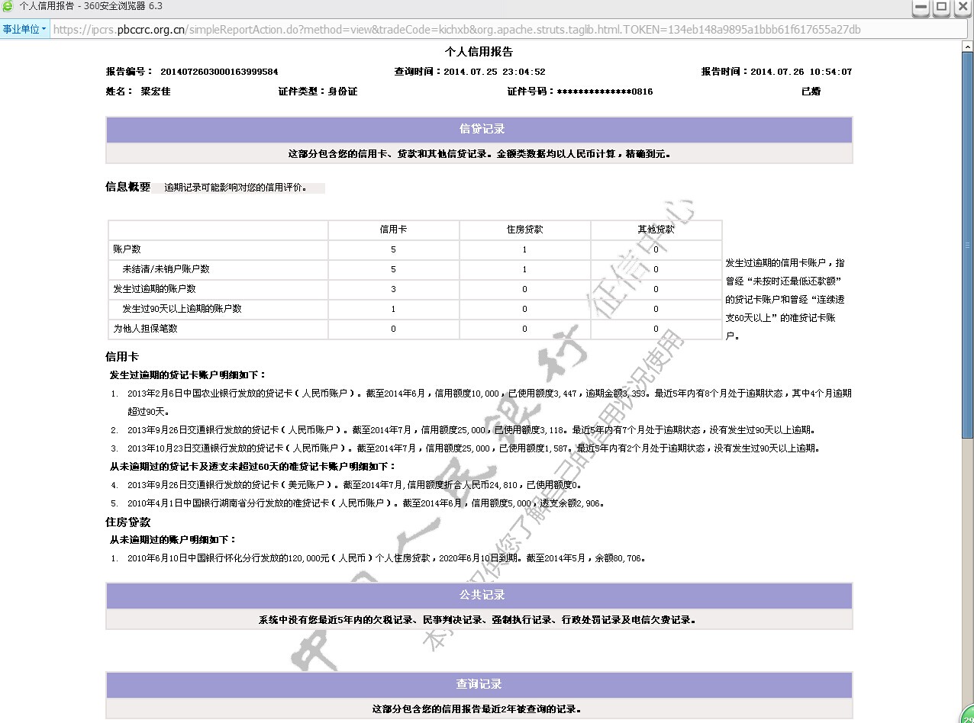Click the 住房贷款 subsection heading

[x=128, y=522]
